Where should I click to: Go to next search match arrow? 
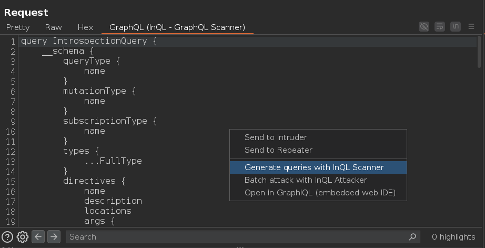pos(54,237)
